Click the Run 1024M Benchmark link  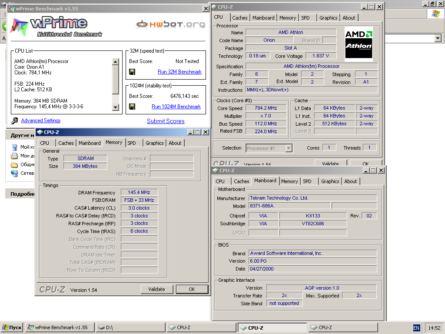coord(176,107)
